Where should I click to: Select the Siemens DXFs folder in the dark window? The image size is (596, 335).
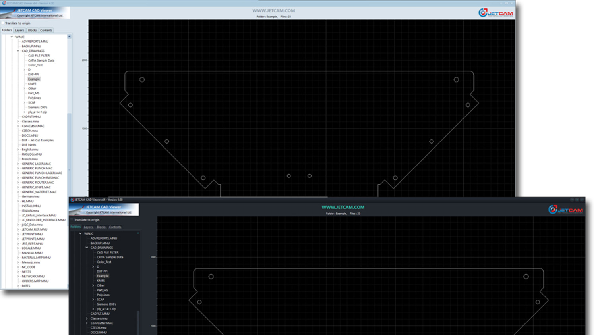[x=106, y=304]
